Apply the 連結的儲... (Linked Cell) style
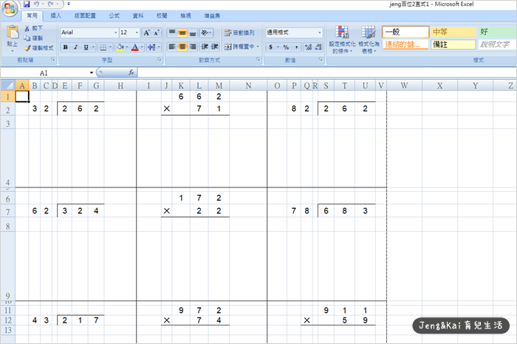The image size is (517, 344). pyautogui.click(x=405, y=44)
